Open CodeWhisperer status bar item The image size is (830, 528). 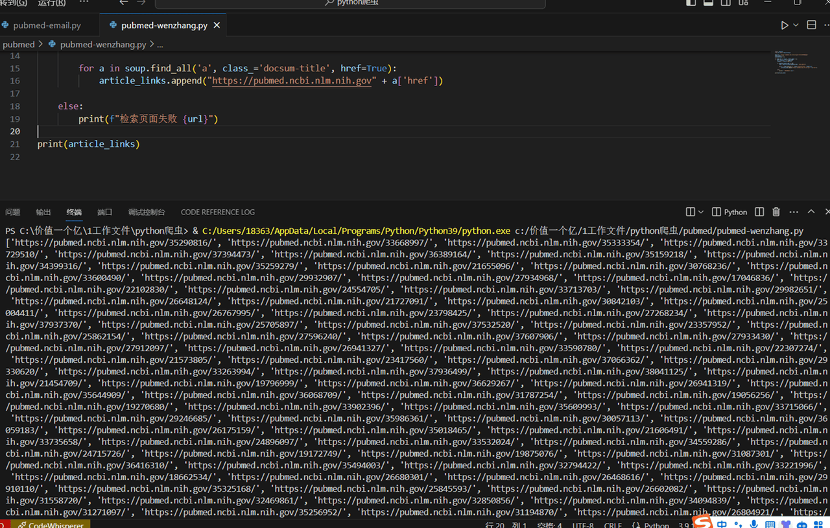[x=51, y=525]
